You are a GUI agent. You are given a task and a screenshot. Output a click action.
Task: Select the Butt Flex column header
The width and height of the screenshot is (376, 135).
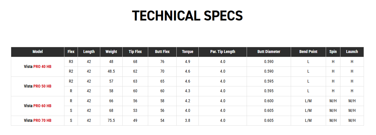tap(162, 52)
